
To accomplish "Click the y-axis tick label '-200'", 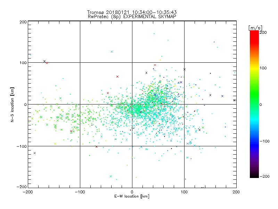I will [x=22, y=187].
